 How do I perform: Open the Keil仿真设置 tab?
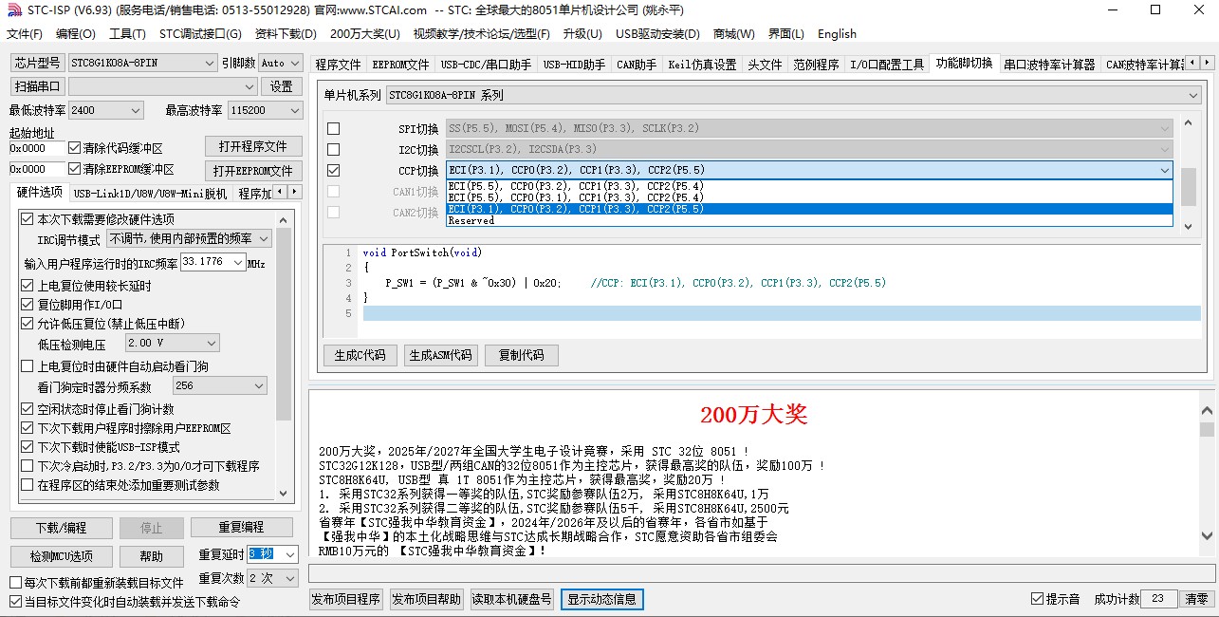[702, 65]
